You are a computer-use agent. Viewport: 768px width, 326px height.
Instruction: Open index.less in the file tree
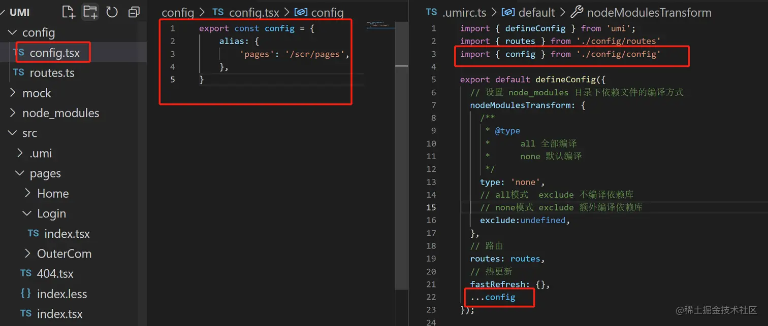pyautogui.click(x=62, y=294)
